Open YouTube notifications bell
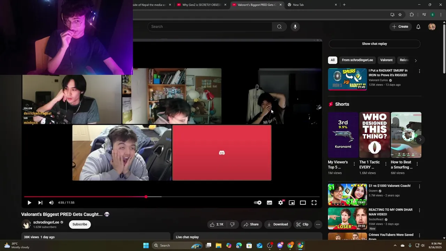Screen dimensions: 446x251 coord(418,26)
